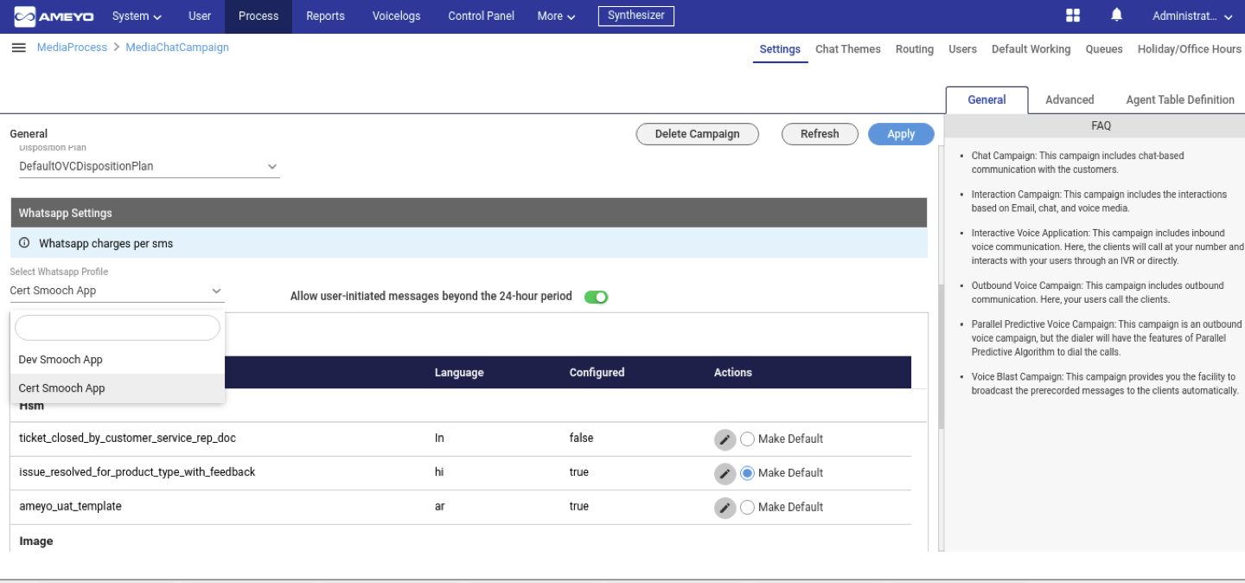Viewport: 1245px width, 583px height.
Task: Open the More navigation dropdown
Action: pyautogui.click(x=555, y=16)
